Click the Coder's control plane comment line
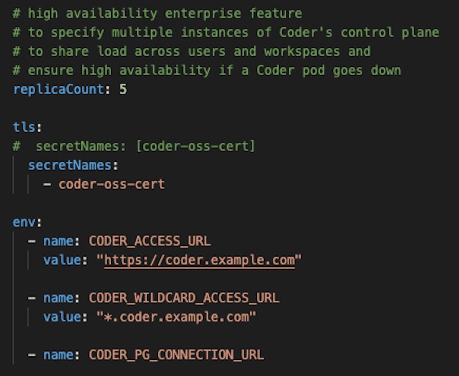Viewport: 459px width, 376px height. (x=226, y=32)
